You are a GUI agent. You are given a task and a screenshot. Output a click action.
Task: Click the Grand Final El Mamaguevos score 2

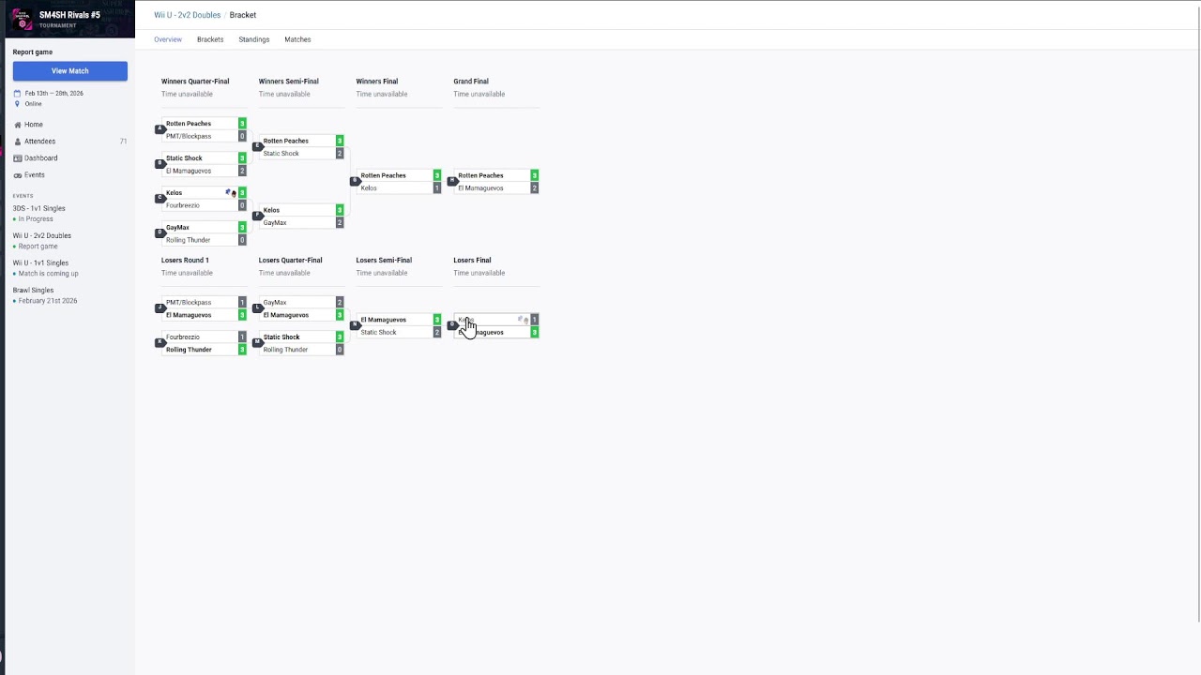[x=535, y=188]
